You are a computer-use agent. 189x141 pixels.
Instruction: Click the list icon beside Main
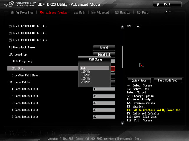click(x=76, y=12)
